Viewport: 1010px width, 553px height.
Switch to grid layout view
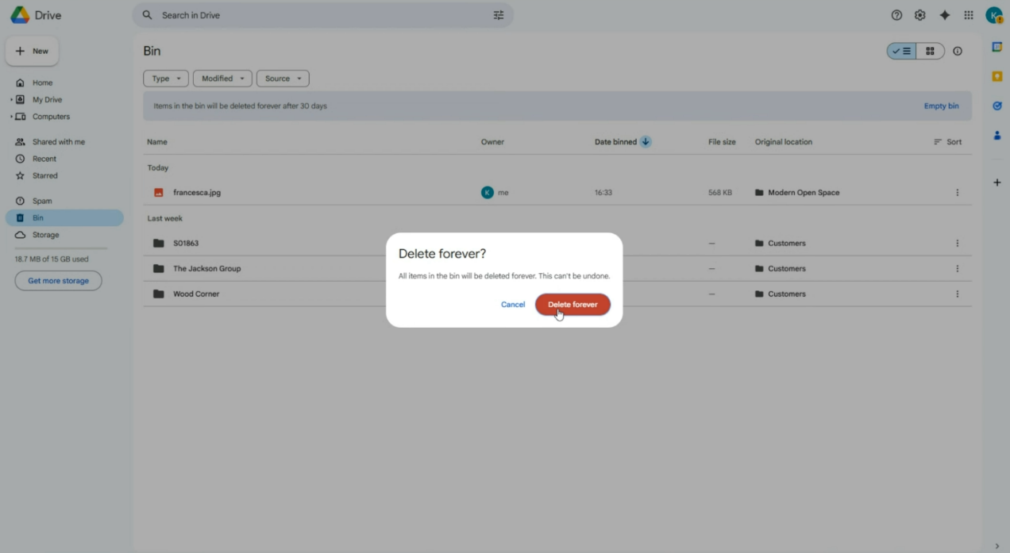930,52
